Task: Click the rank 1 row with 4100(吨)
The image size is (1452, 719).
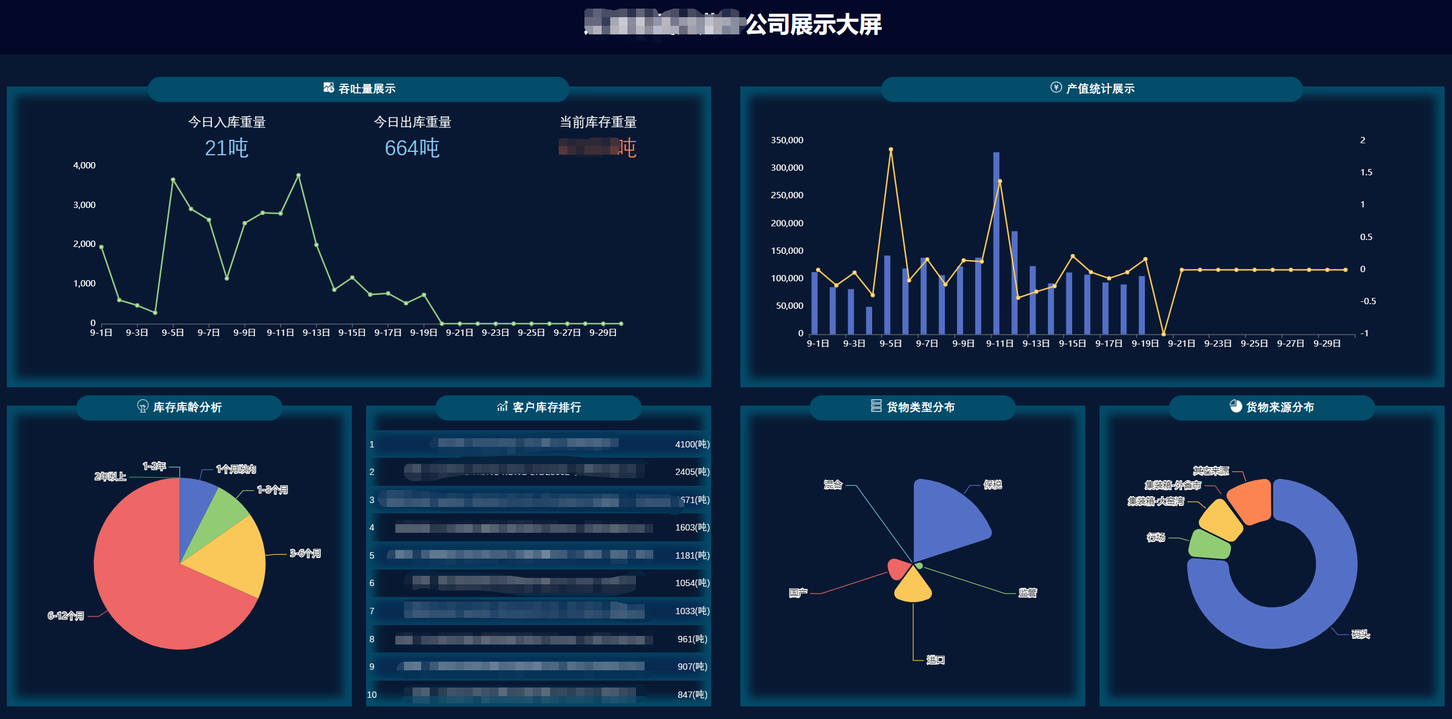Action: pyautogui.click(x=539, y=444)
